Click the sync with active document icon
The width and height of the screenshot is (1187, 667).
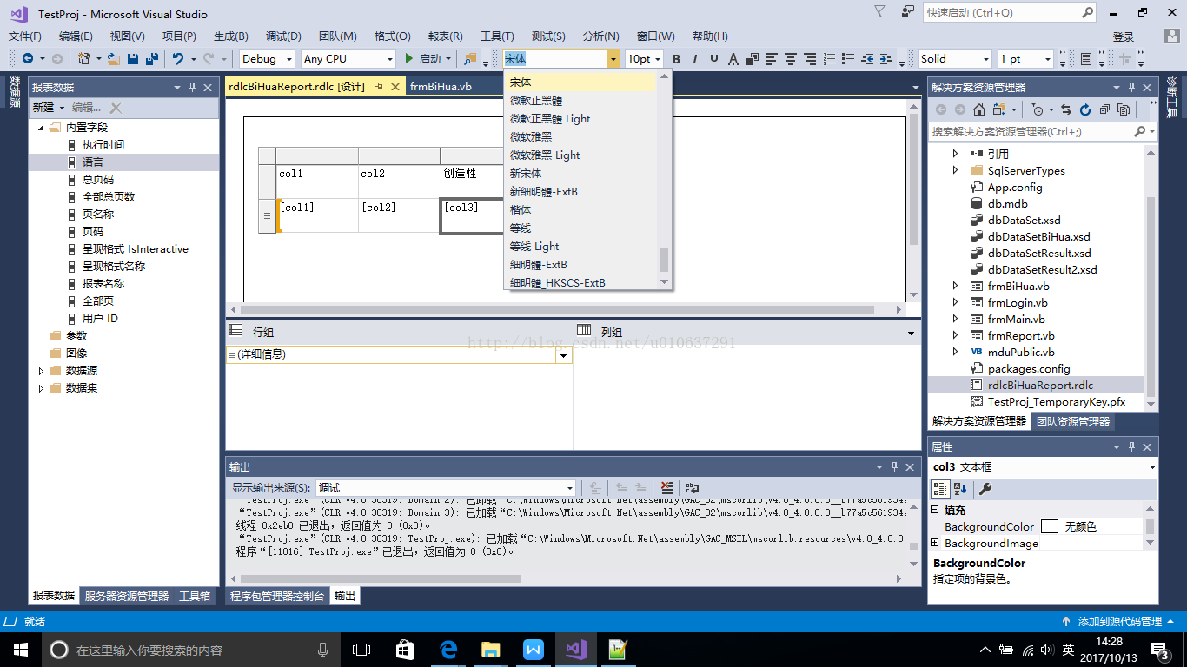(1066, 109)
